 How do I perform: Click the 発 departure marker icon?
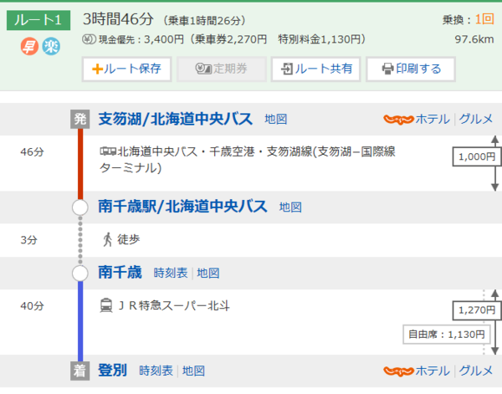coord(79,119)
